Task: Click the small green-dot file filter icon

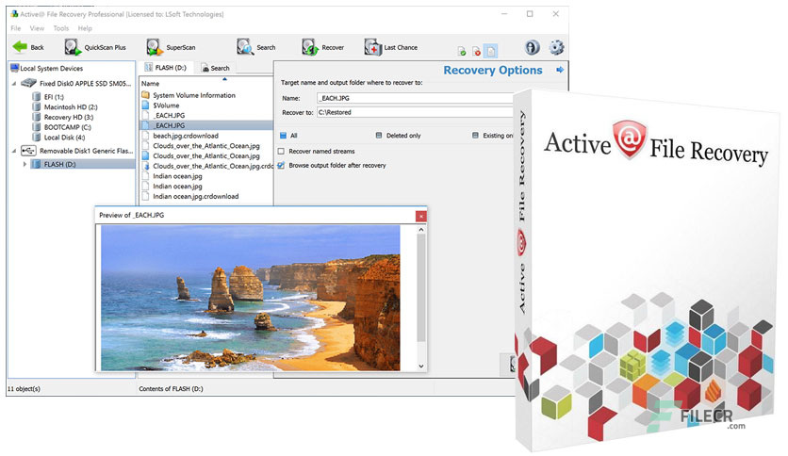Action: click(462, 51)
